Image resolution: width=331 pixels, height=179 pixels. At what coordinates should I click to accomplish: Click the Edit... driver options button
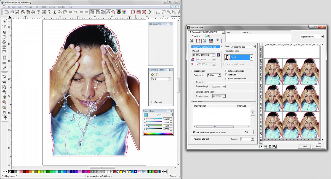[247, 132]
